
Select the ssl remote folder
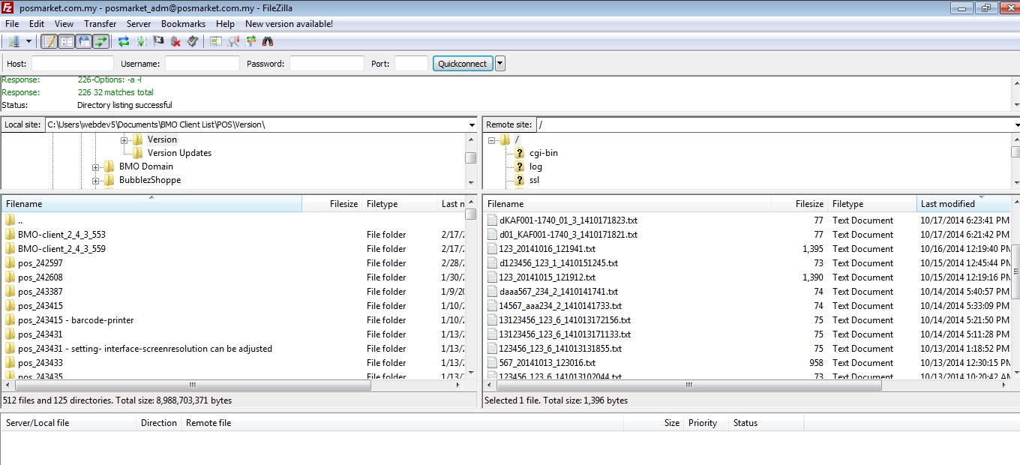click(534, 180)
